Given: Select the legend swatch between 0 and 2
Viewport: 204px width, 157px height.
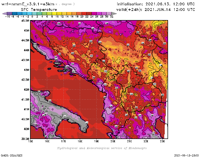Looking at the screenshot, I should click(34, 13).
